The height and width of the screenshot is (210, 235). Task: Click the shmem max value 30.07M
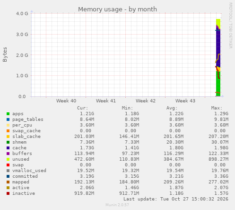pos(220,142)
